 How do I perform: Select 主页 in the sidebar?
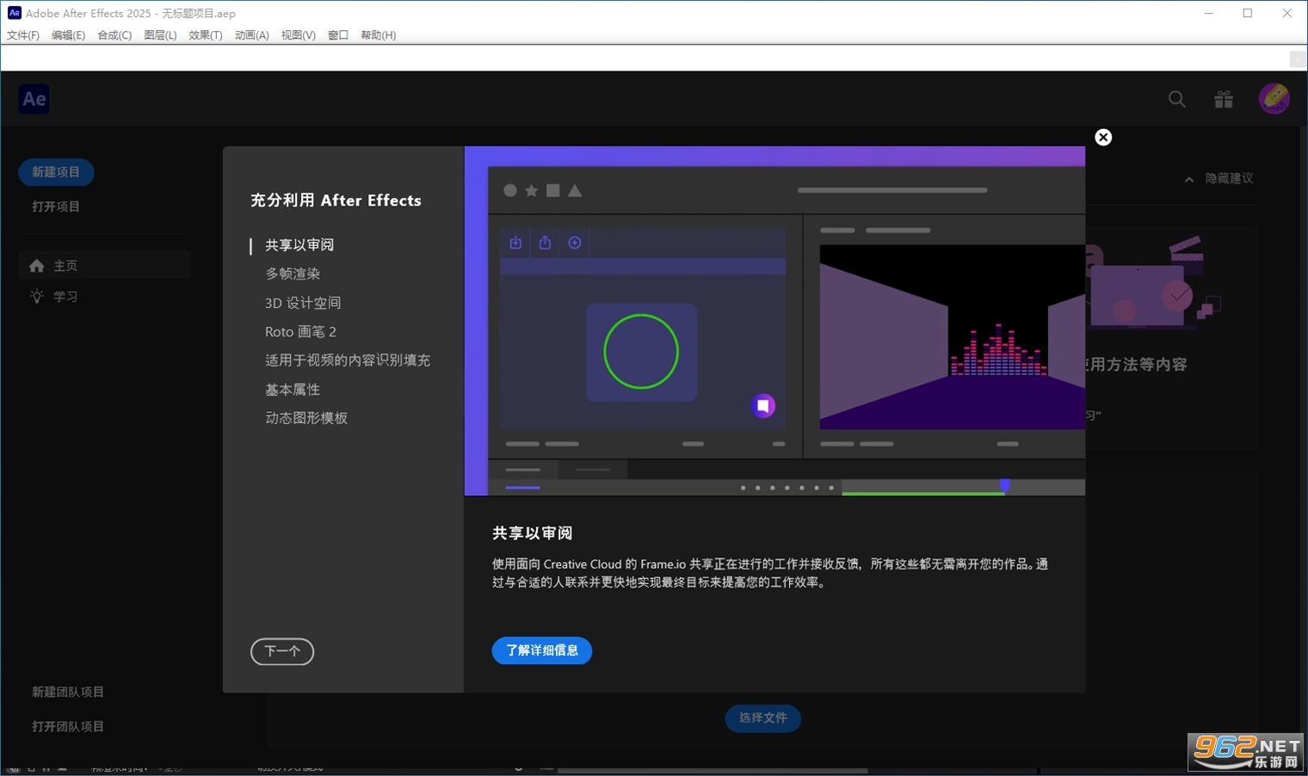[x=104, y=266]
